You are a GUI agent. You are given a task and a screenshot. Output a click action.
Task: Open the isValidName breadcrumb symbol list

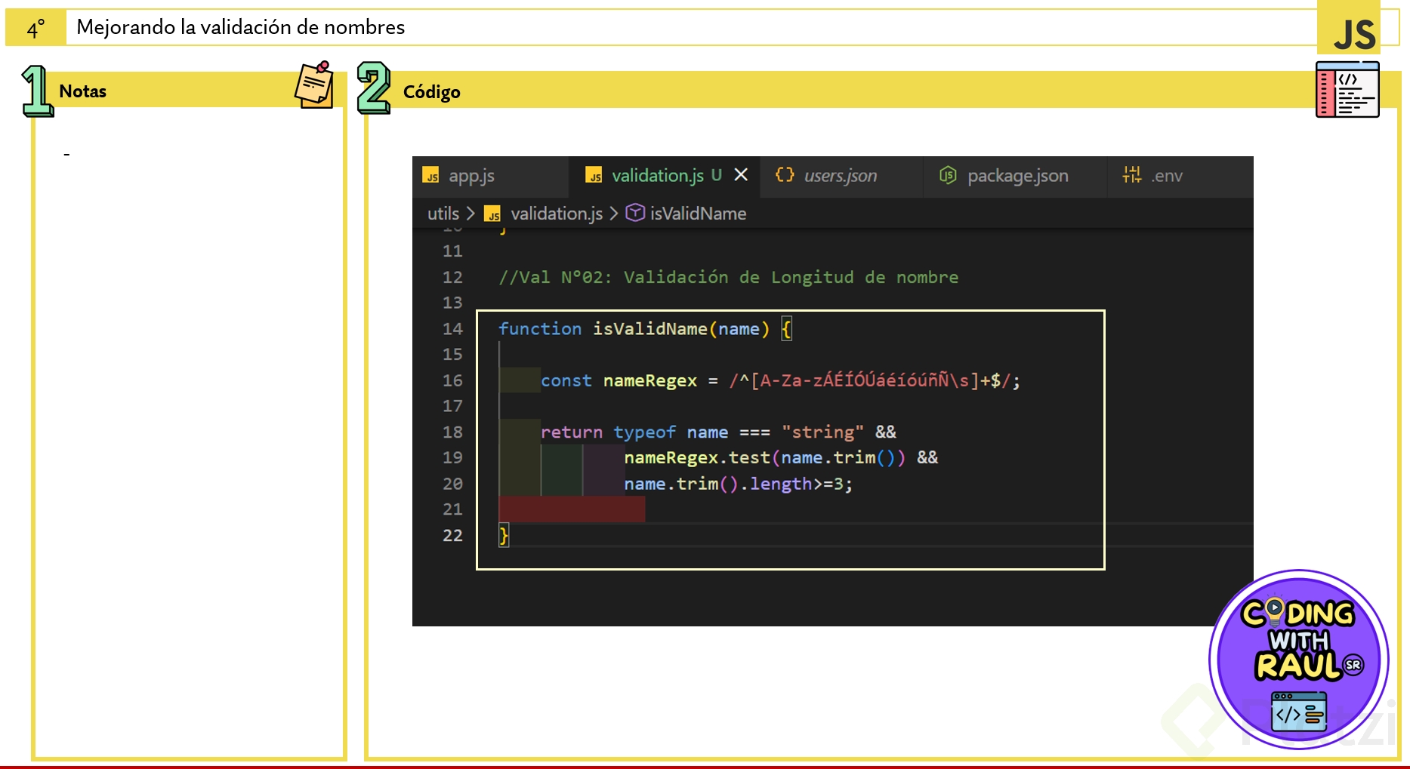pyautogui.click(x=698, y=214)
